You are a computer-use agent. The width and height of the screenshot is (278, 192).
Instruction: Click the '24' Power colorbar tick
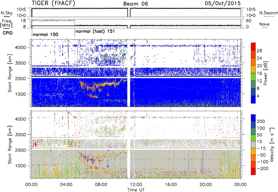(259, 58)
